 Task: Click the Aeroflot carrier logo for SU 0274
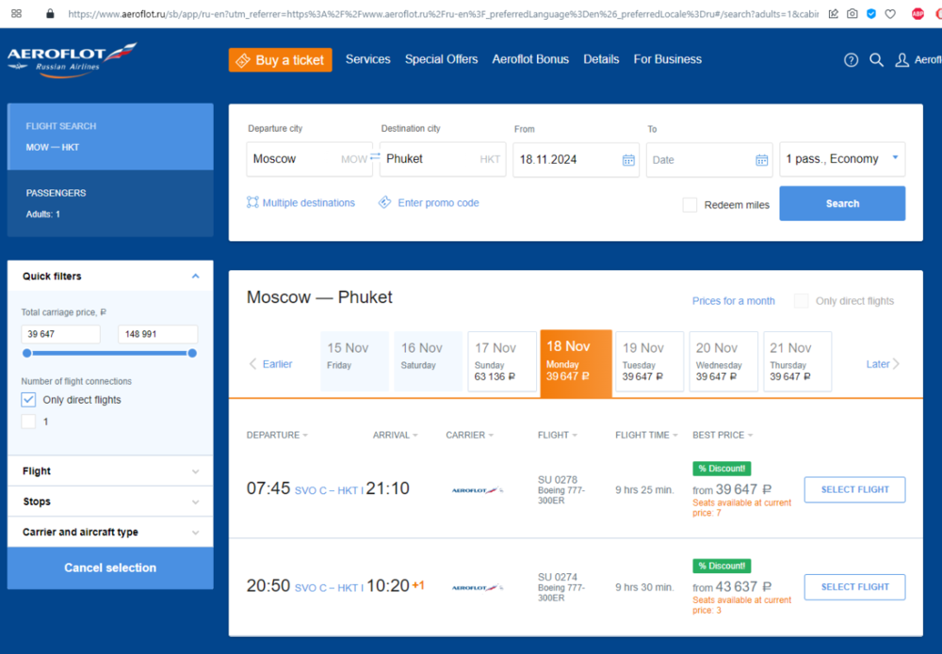tap(478, 587)
